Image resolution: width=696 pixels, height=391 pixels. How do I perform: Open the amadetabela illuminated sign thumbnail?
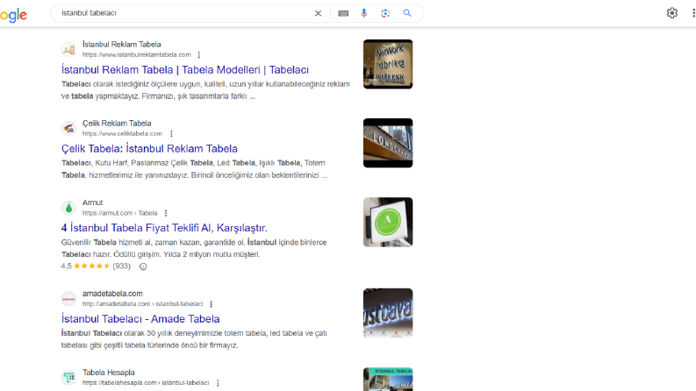(388, 314)
